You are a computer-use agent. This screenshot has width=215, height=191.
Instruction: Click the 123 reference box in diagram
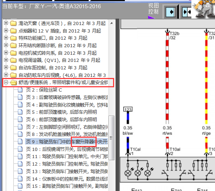pos(128,109)
